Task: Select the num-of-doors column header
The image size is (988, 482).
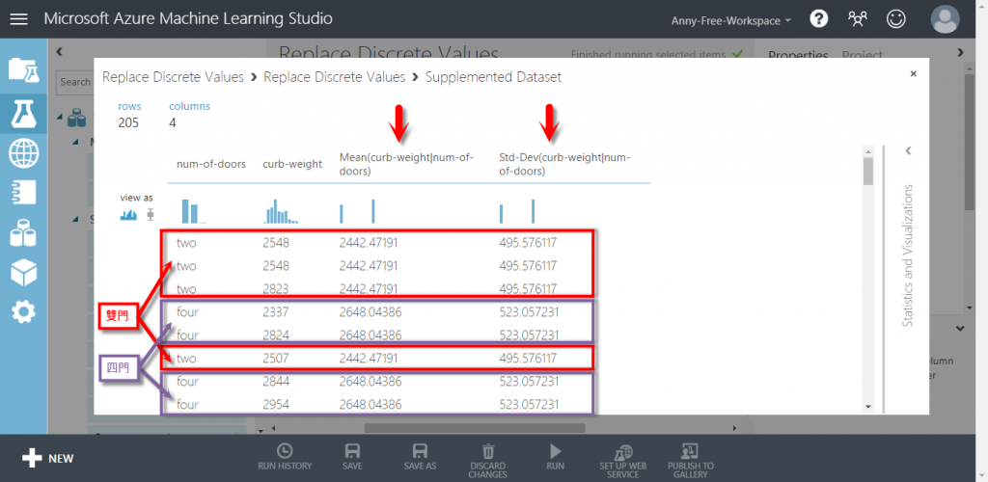Action: [x=211, y=164]
